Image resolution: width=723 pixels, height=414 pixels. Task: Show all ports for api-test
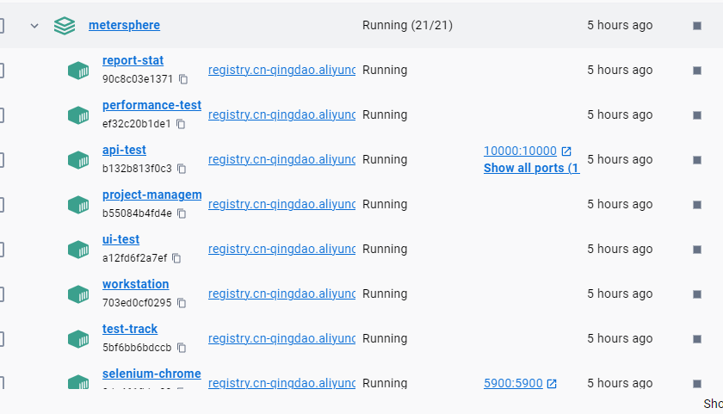(x=531, y=169)
